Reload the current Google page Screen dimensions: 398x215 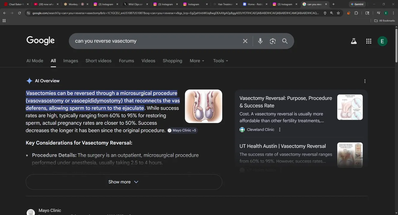click(19, 13)
